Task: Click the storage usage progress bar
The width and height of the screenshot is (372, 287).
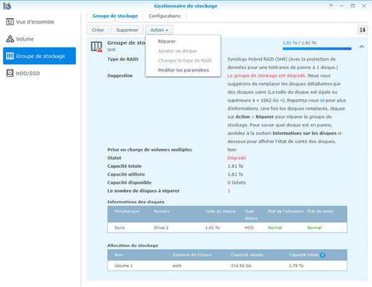Action: tap(316, 48)
